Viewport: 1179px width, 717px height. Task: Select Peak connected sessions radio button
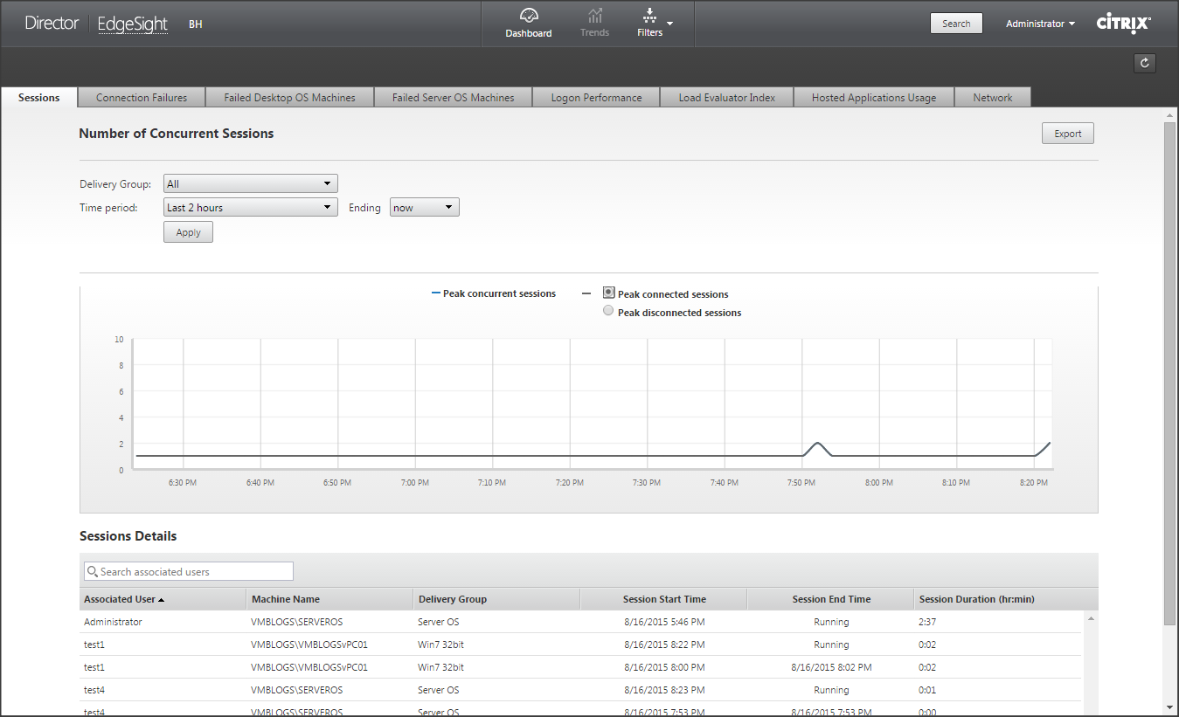pos(608,293)
